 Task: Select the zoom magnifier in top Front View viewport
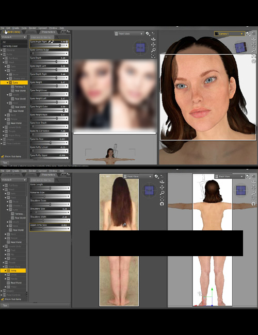click(153, 50)
